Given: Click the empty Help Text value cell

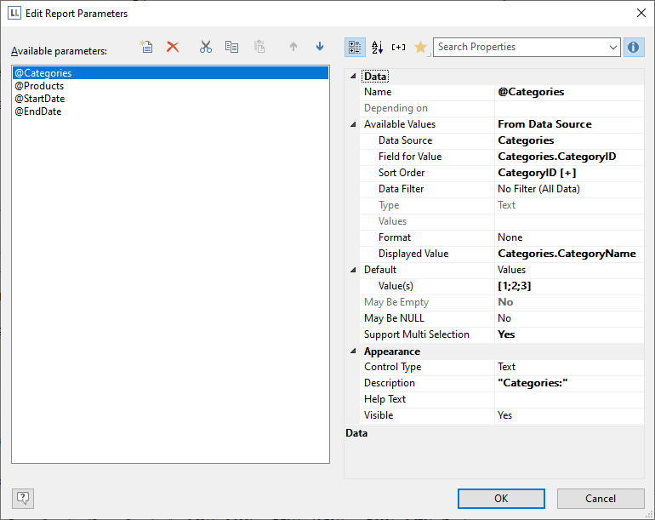Looking at the screenshot, I should click(x=569, y=399).
